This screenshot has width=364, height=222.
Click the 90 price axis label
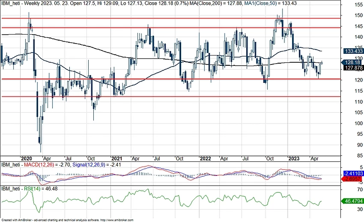360,145
